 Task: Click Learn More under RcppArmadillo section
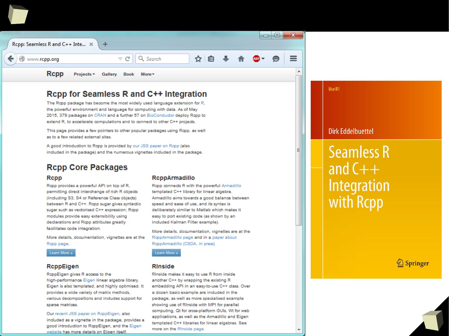[166, 253]
